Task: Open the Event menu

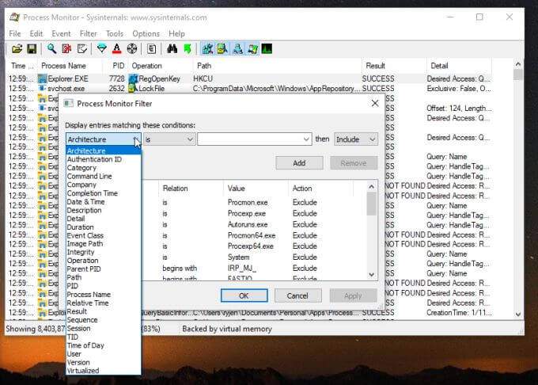Action: click(x=61, y=34)
